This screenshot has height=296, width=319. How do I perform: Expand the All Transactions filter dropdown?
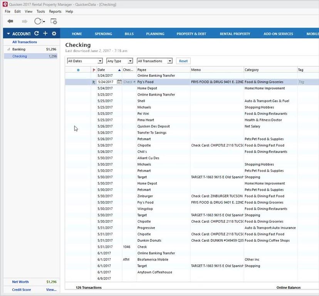coord(154,61)
